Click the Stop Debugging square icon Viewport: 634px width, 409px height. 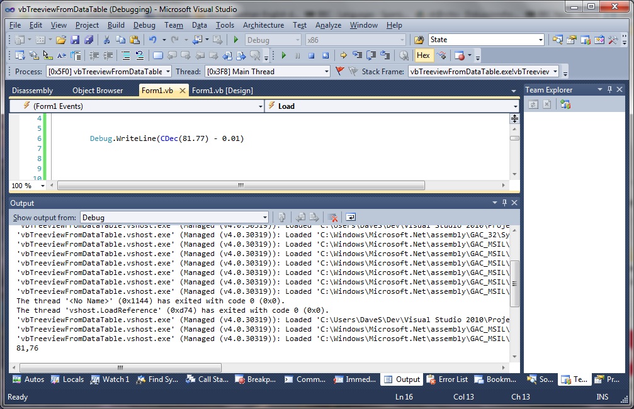pyautogui.click(x=311, y=55)
